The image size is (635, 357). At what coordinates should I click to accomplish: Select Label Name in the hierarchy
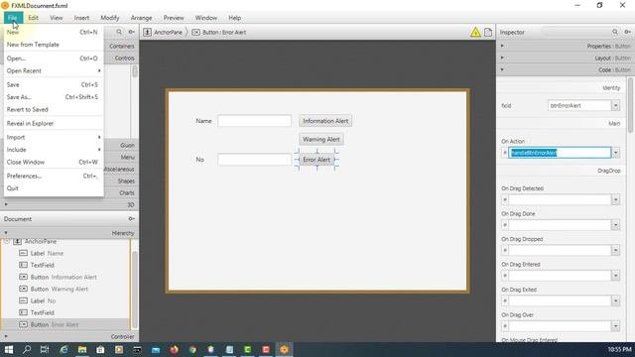(x=65, y=254)
